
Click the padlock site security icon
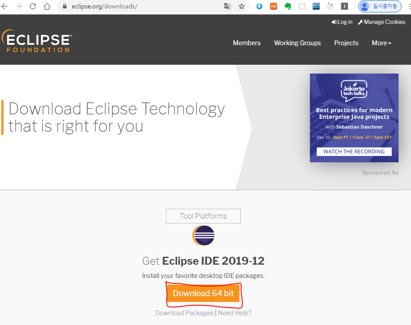tap(64, 6)
